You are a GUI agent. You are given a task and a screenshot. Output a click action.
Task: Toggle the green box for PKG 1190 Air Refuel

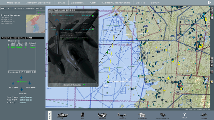tap(93, 16)
